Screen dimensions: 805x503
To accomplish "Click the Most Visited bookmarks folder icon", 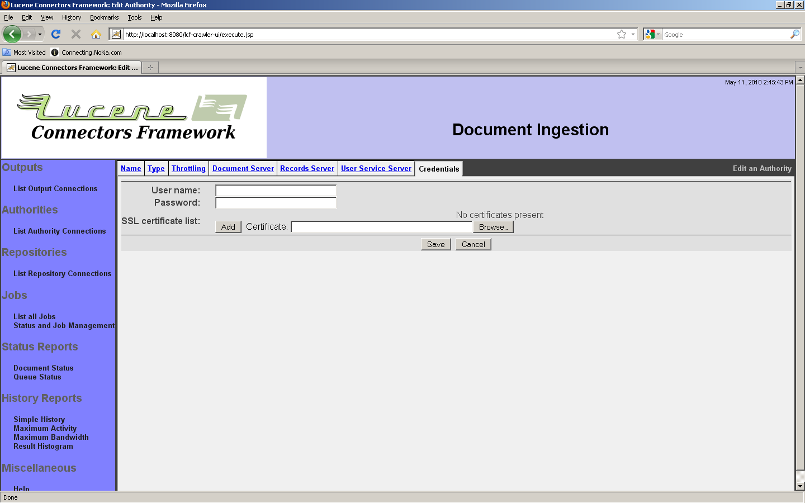I will pyautogui.click(x=7, y=52).
